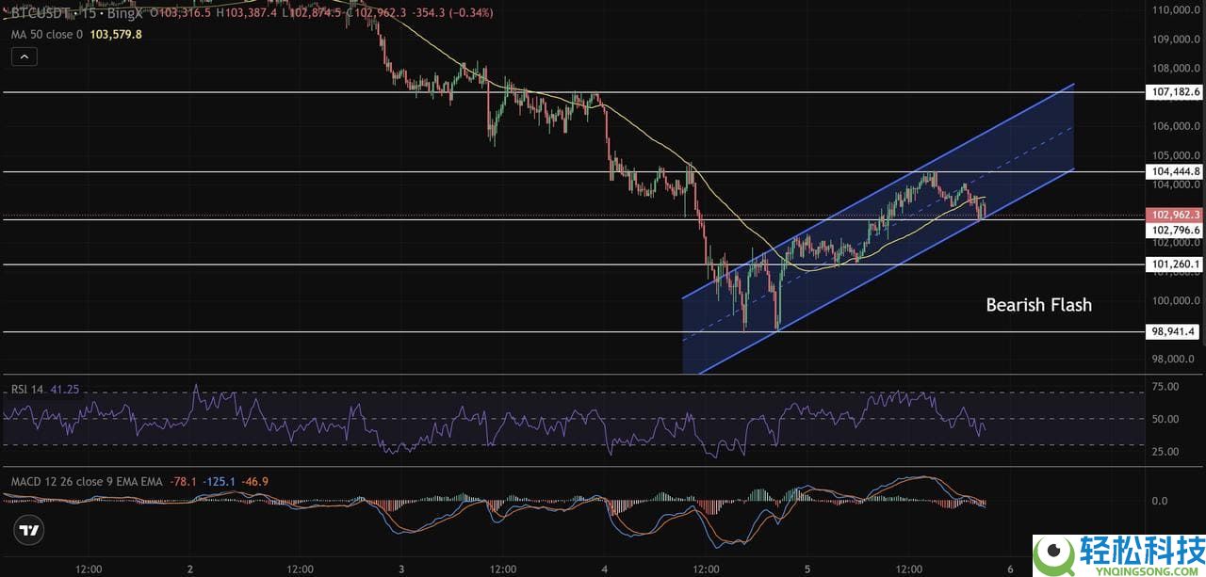This screenshot has width=1206, height=577.
Task: Click the low value L102,874.5 in header
Action: tap(310, 12)
